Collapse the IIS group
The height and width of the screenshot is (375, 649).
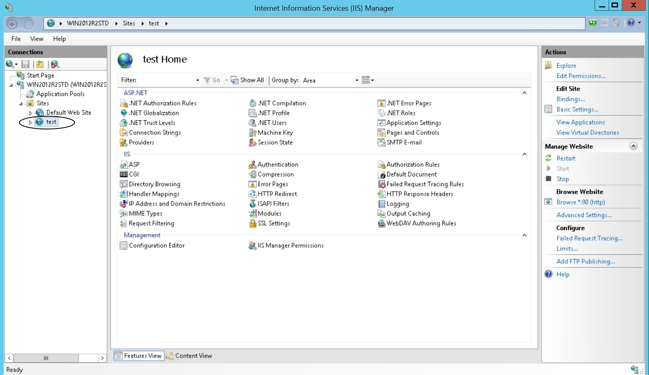pyautogui.click(x=524, y=155)
